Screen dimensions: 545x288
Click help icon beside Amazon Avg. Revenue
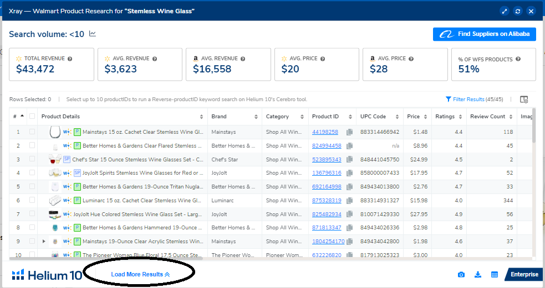click(243, 59)
